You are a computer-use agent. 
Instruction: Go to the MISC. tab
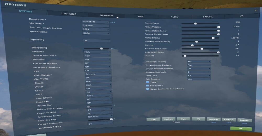pos(141,16)
